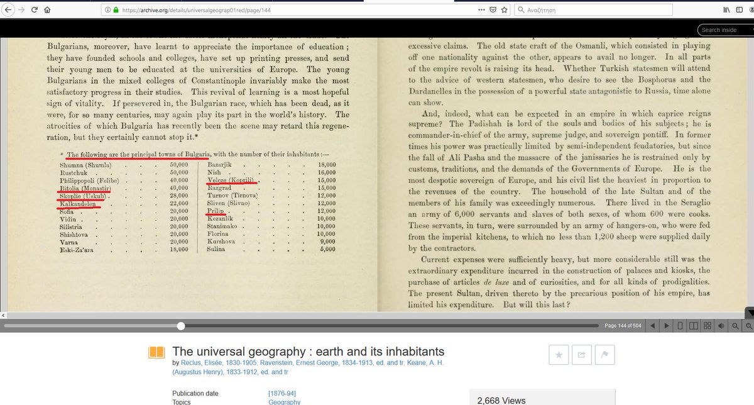
Task: Switch to two-page view mode
Action: pos(694,325)
